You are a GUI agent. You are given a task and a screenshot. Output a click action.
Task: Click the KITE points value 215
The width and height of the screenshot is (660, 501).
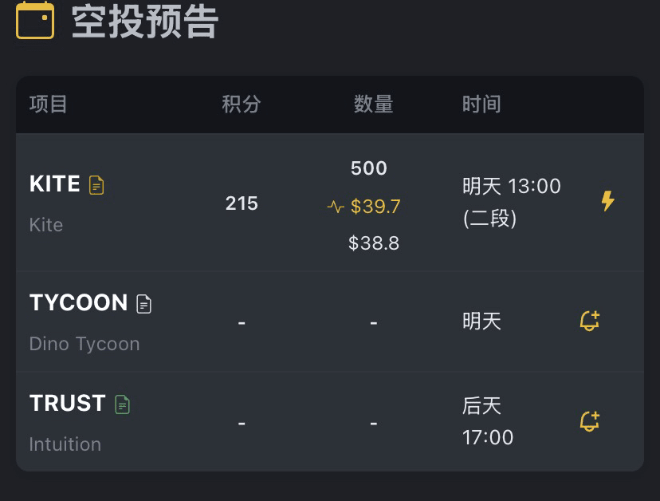click(242, 203)
